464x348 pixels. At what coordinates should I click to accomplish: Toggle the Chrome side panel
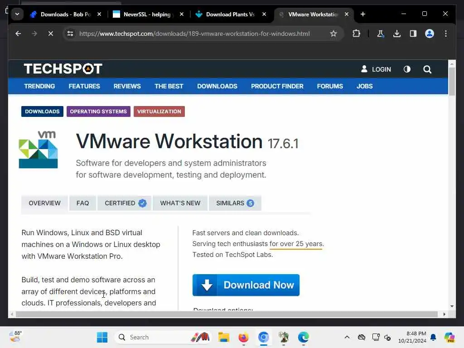413,34
